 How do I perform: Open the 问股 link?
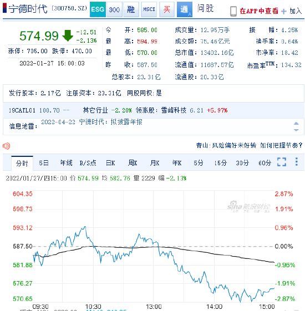(205, 8)
